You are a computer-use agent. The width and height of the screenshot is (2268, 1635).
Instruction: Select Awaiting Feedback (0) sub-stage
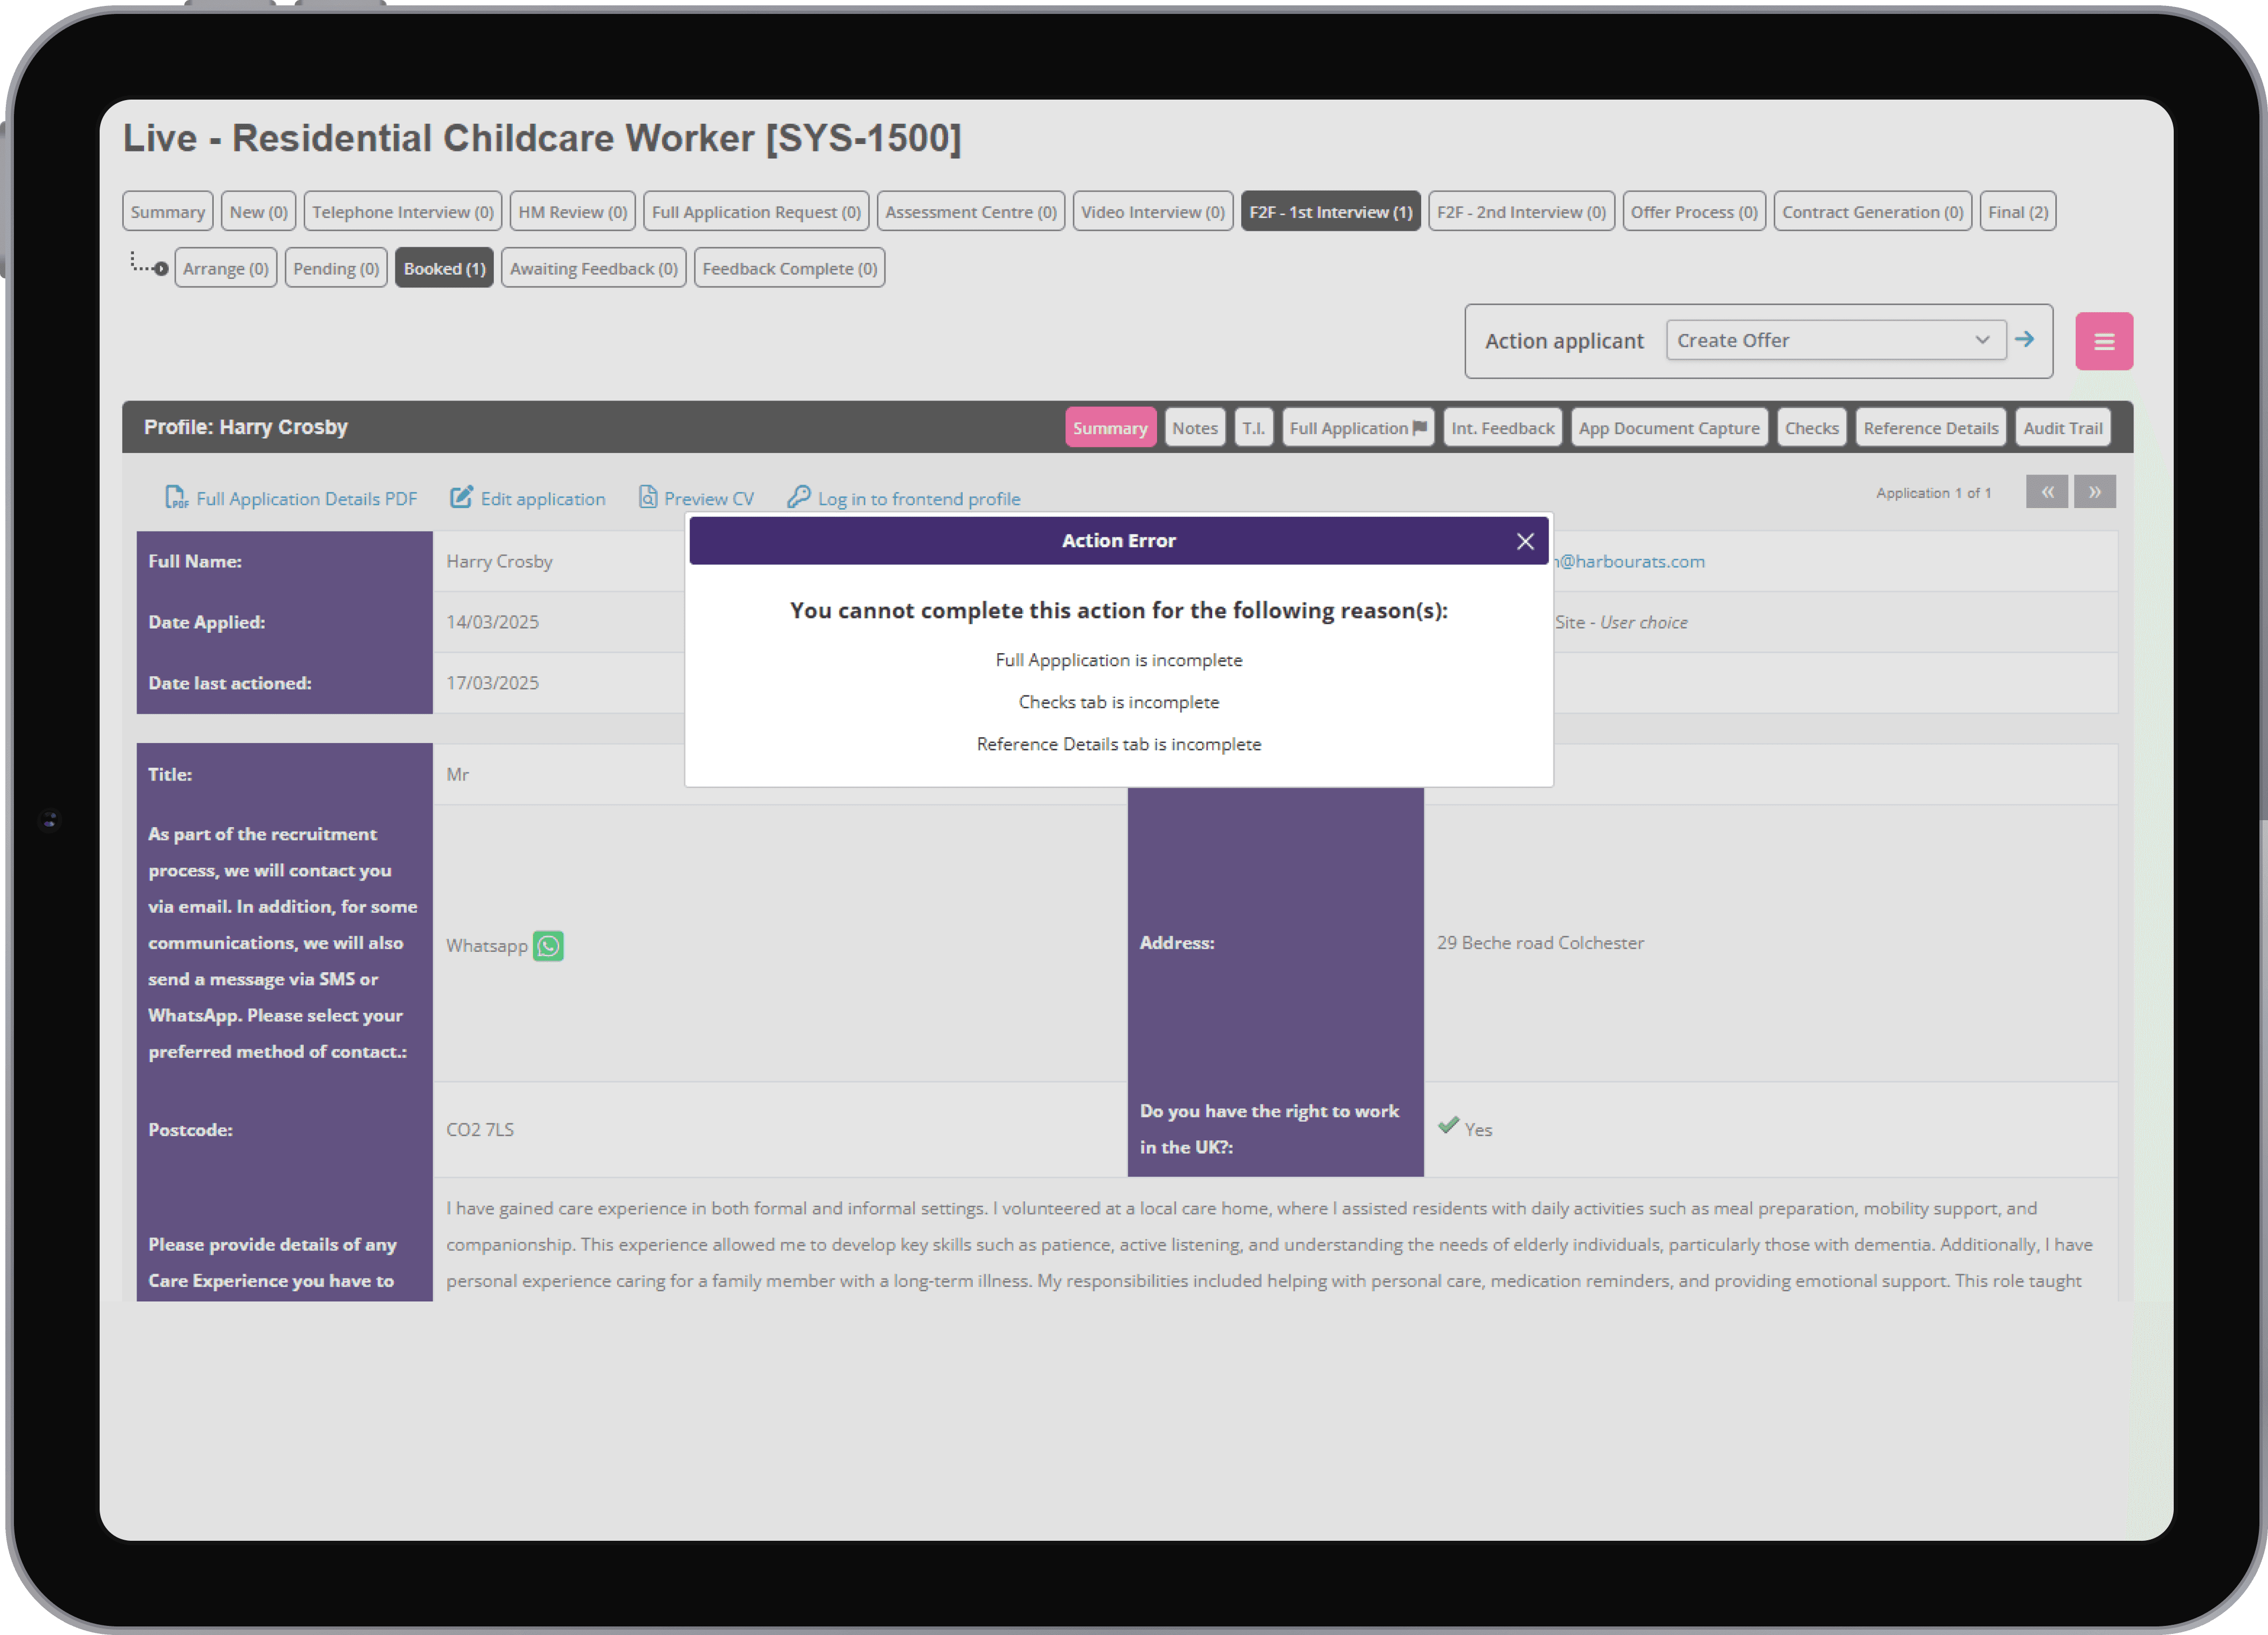(593, 269)
